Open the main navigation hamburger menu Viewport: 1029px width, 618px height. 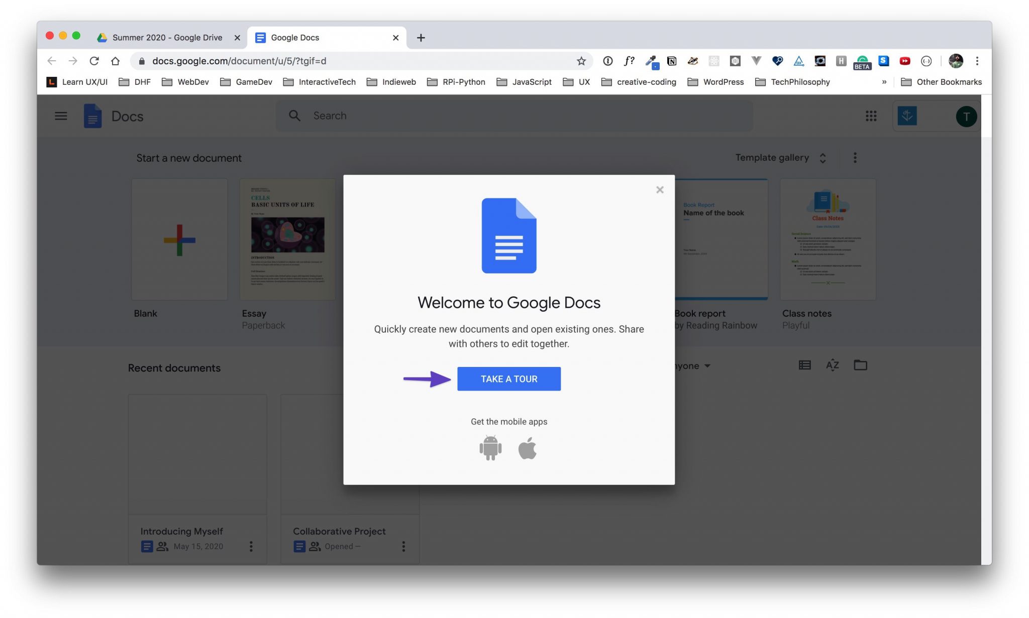pos(60,116)
